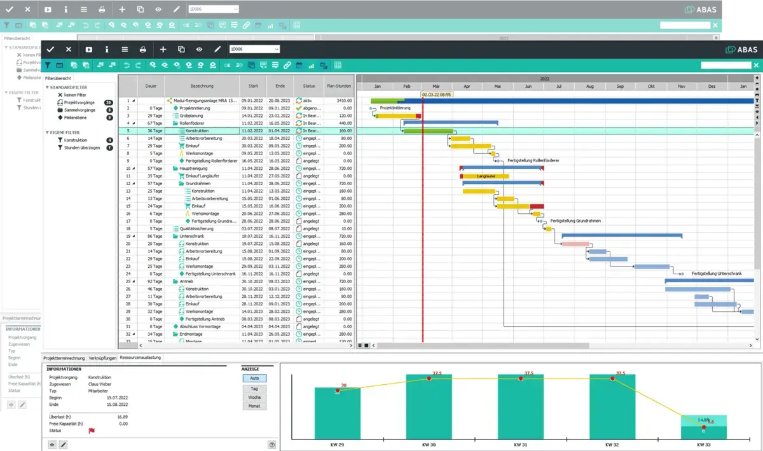Click the Print icon in the top toolbar

(x=143, y=49)
